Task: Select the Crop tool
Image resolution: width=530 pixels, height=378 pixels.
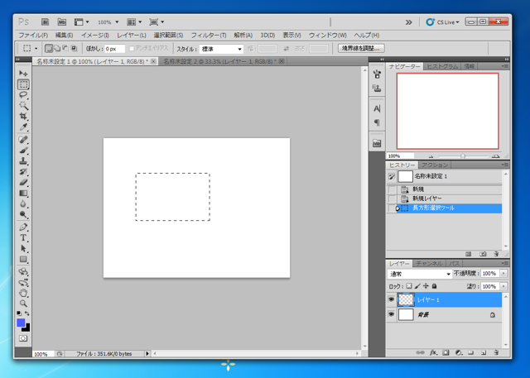Action: click(x=23, y=117)
